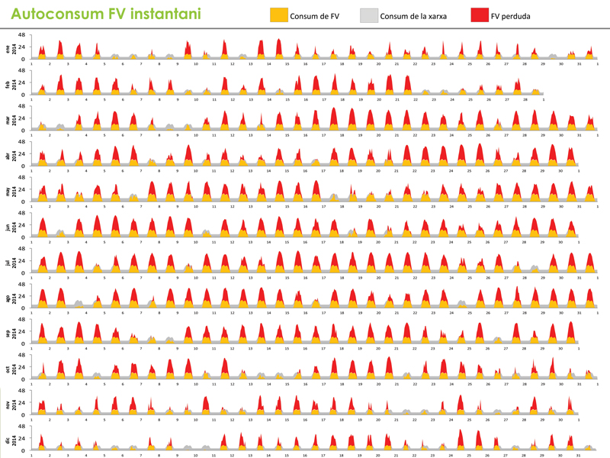
Task: Click the 'ene 2014' row label
Action: (x=11, y=49)
